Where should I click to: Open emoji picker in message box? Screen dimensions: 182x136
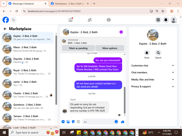click(116, 121)
